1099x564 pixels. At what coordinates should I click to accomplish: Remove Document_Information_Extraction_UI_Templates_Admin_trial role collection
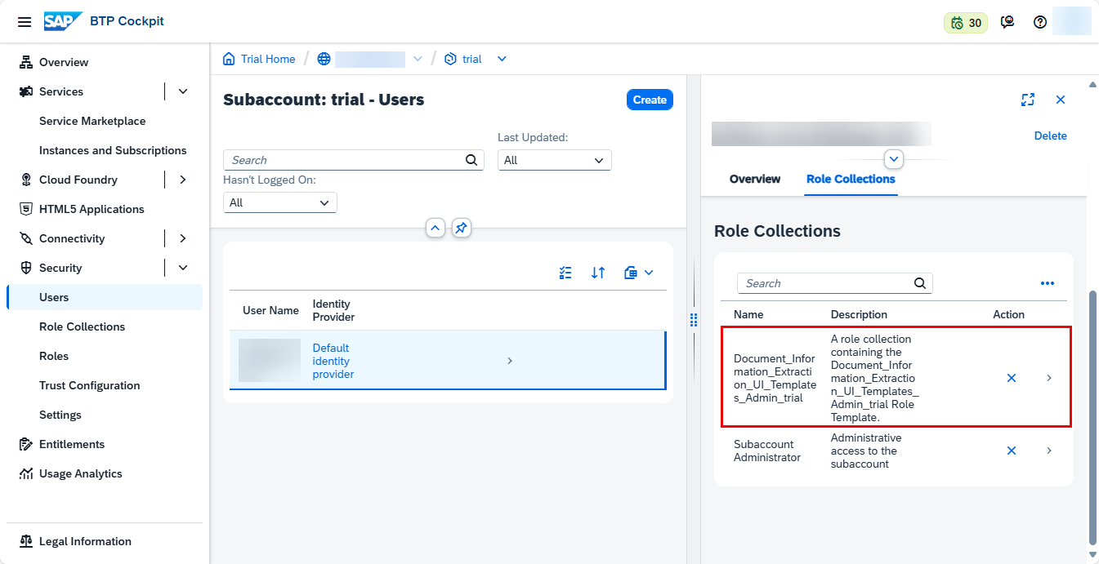click(x=1012, y=378)
